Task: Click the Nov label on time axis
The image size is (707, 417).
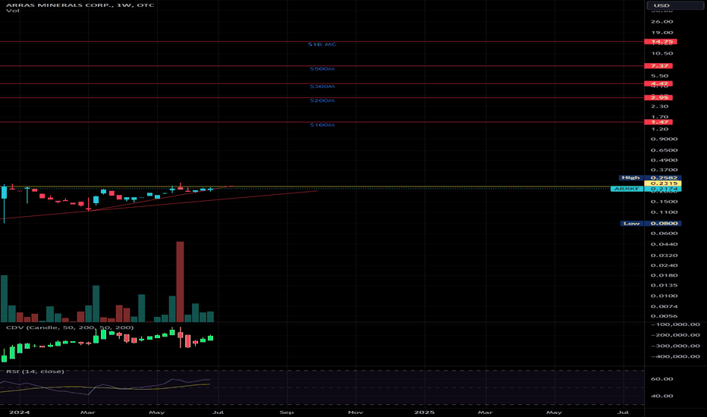Action: (x=355, y=412)
